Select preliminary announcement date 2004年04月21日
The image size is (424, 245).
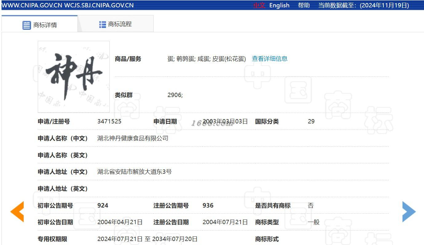click(x=120, y=222)
